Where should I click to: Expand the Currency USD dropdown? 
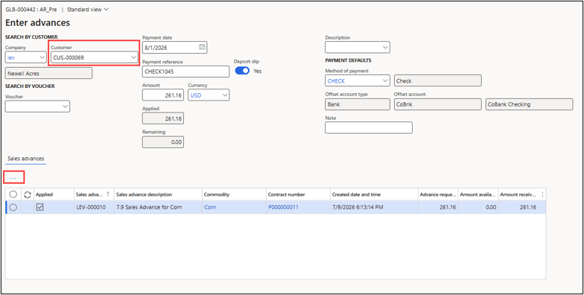point(225,95)
